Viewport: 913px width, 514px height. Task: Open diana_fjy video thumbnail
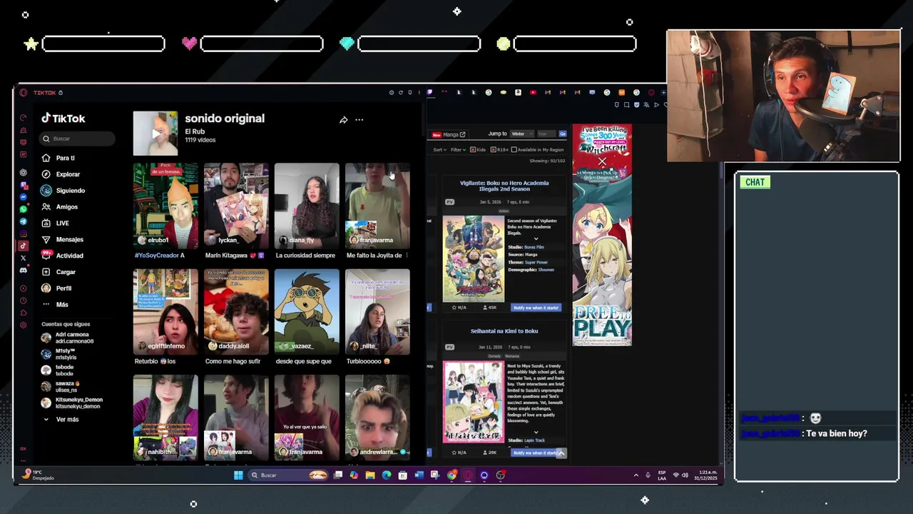[x=307, y=205]
